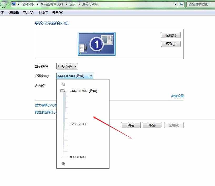215x186 pixels.
Task: Collapse the resolution (分辨率) dropdown
Action: (x=74, y=76)
